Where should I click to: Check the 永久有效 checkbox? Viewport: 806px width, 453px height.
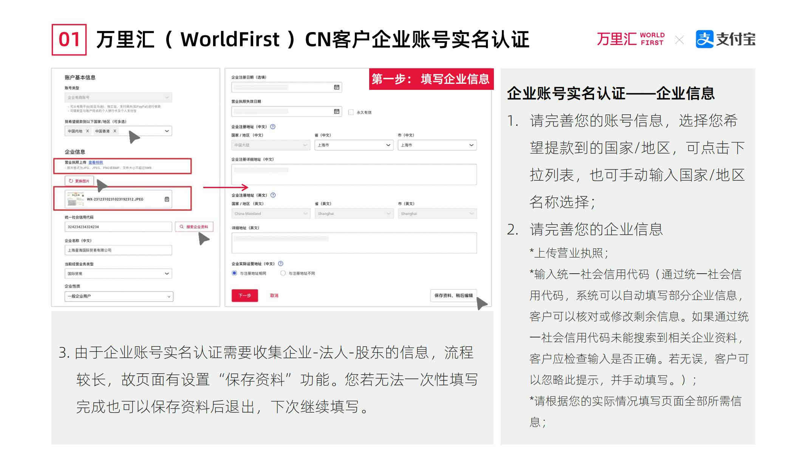[x=351, y=112]
